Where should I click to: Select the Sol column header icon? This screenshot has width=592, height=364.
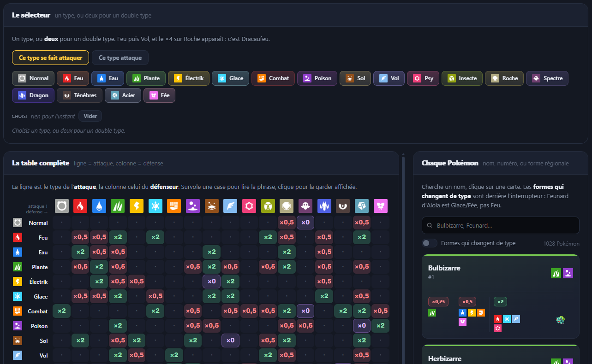[212, 206]
